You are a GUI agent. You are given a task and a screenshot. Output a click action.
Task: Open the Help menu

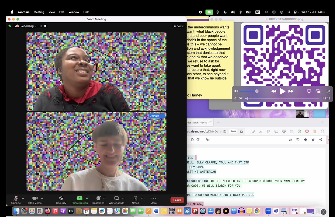click(x=87, y=12)
